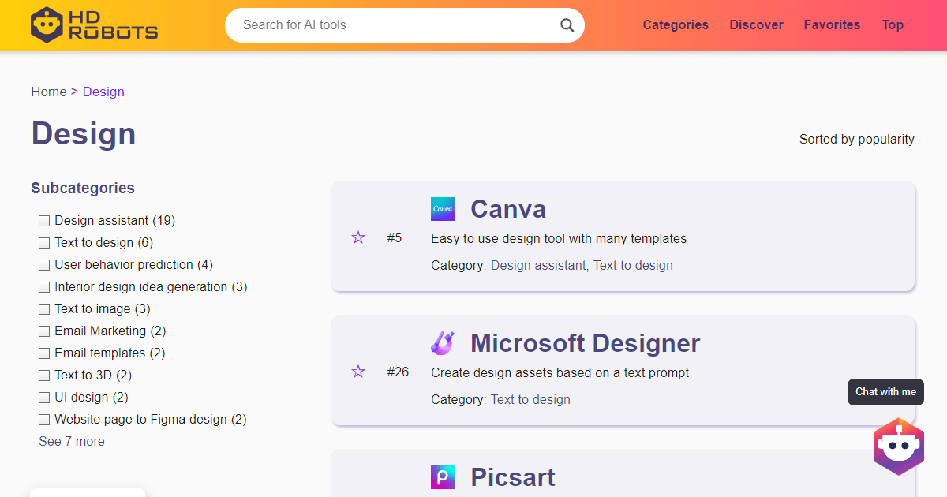
Task: Open the Favorites menu item
Action: point(832,24)
